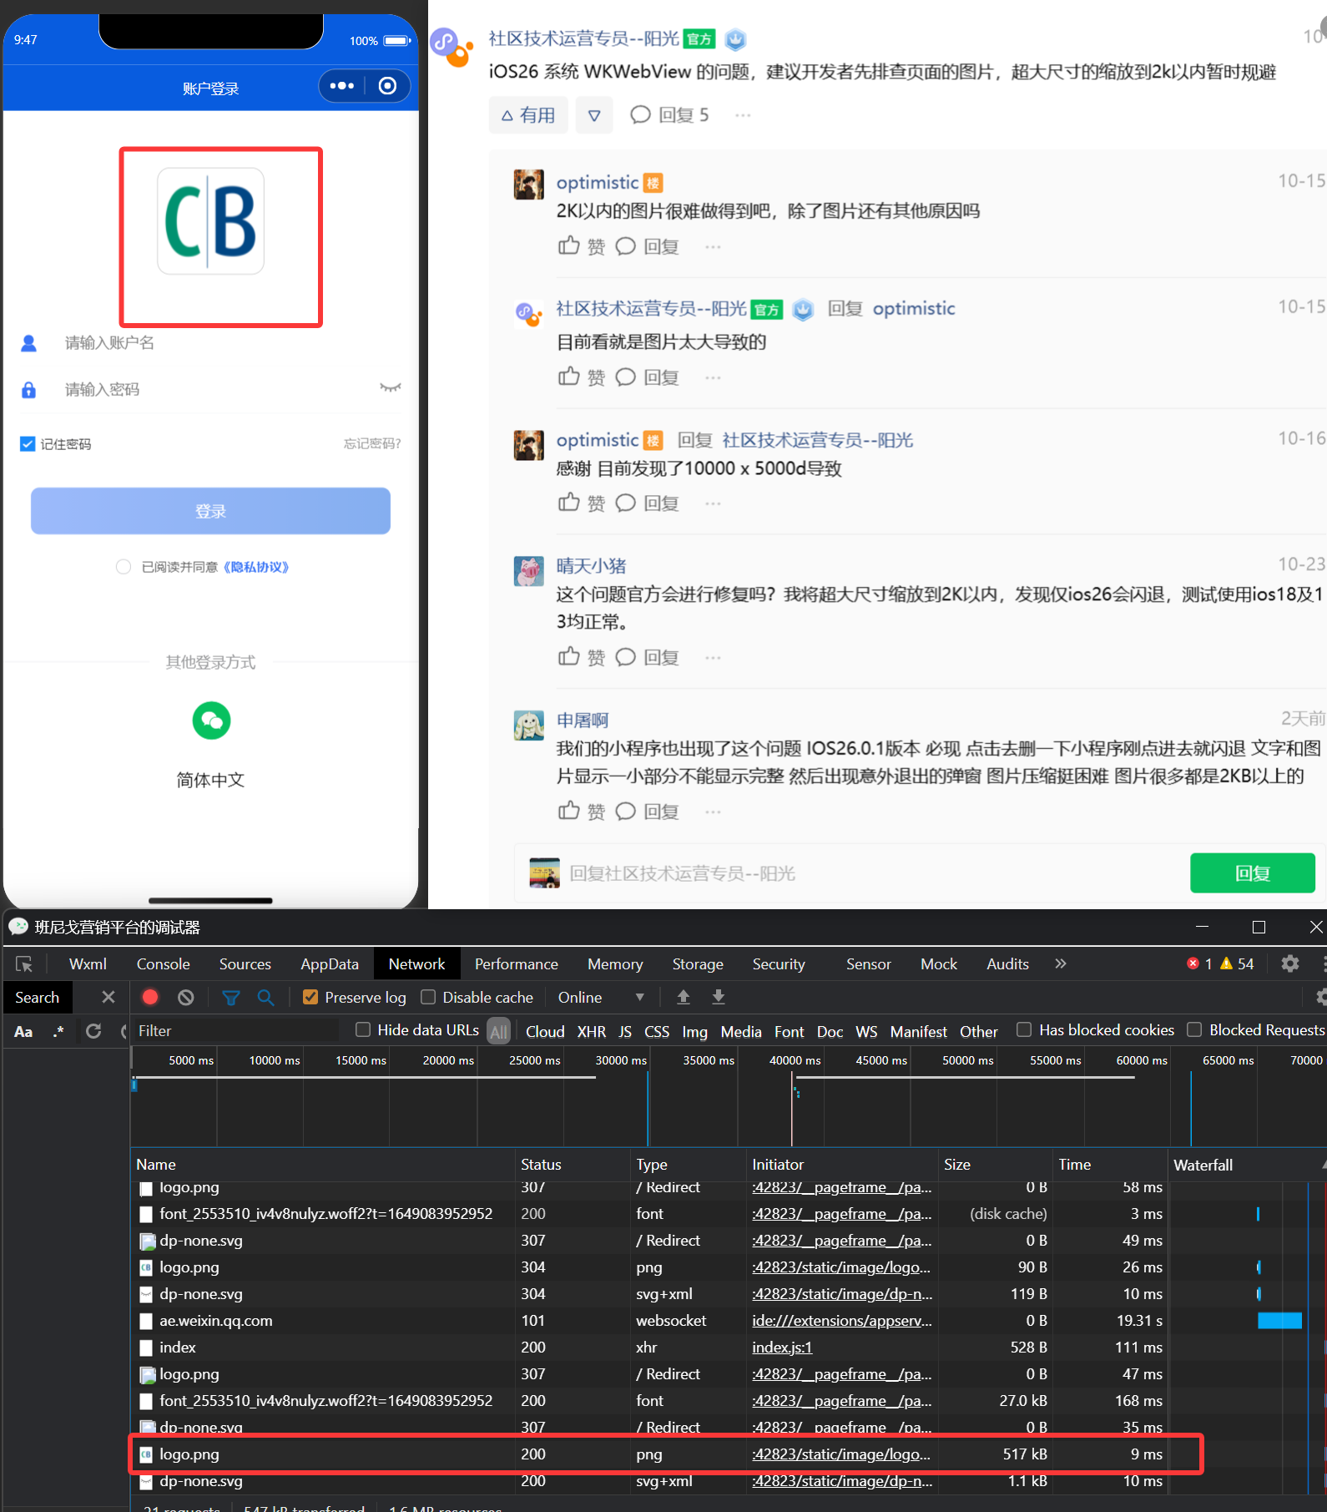Click the green 回复 submit button
This screenshot has height=1512, width=1327.
(x=1252, y=872)
